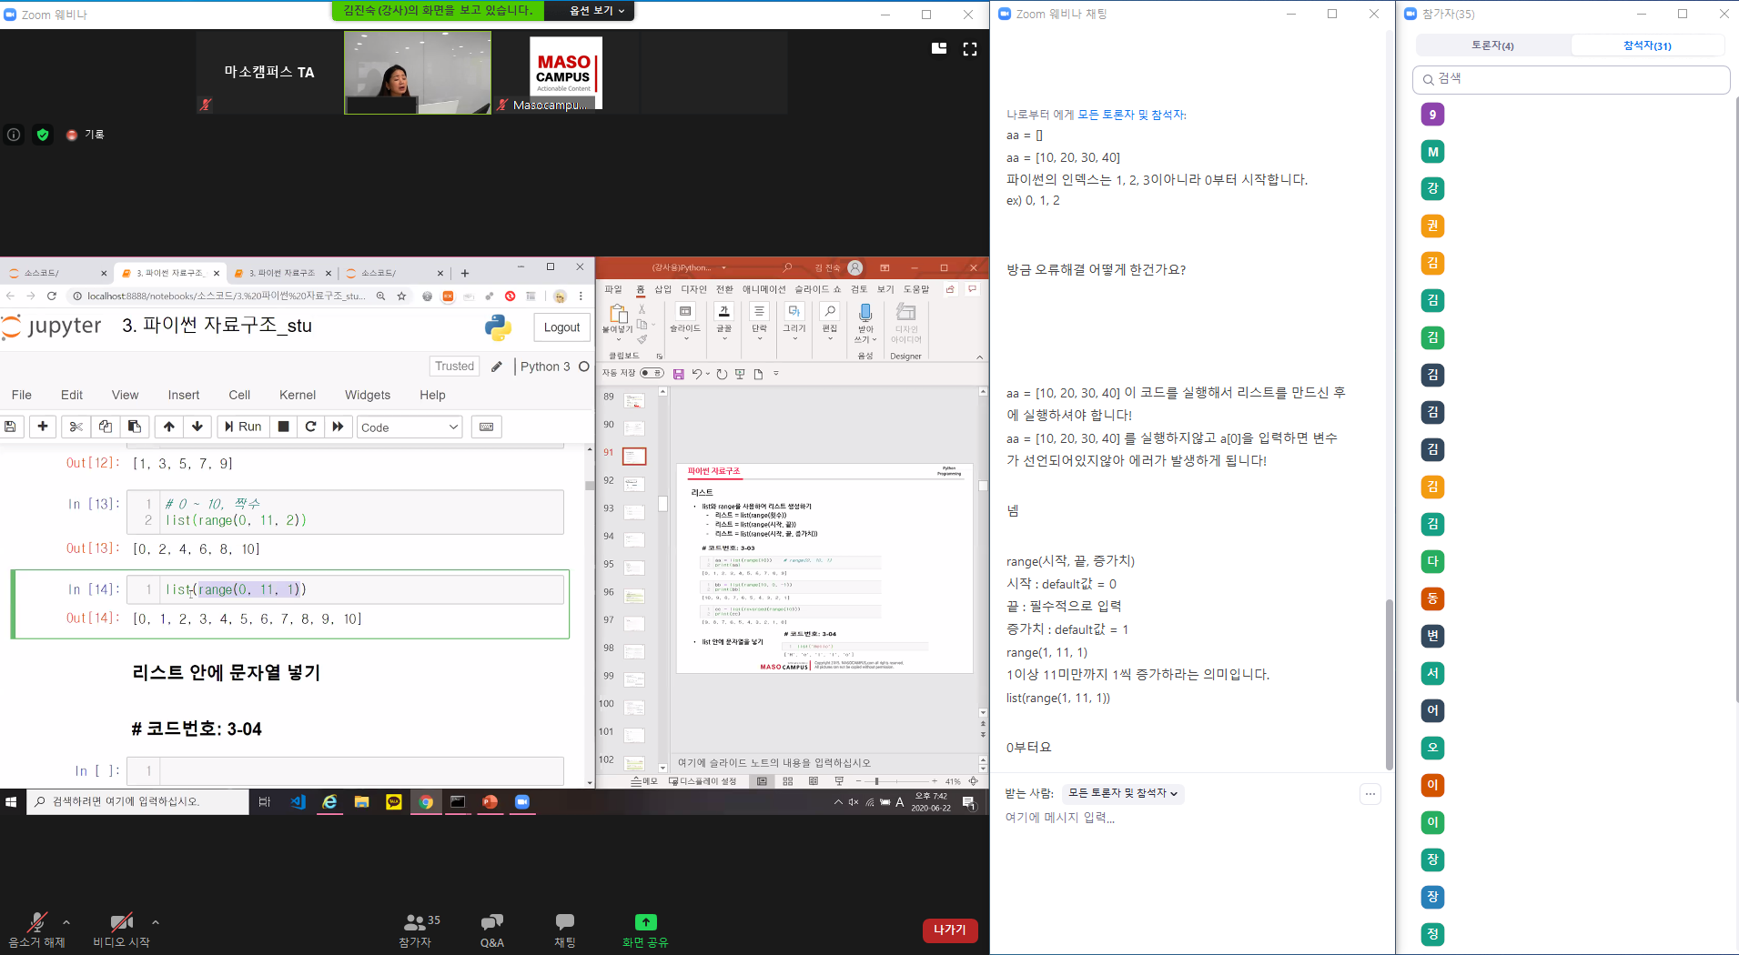1739x955 pixels.
Task: Unmute microphone in Zoom toolbar
Action: 36,923
